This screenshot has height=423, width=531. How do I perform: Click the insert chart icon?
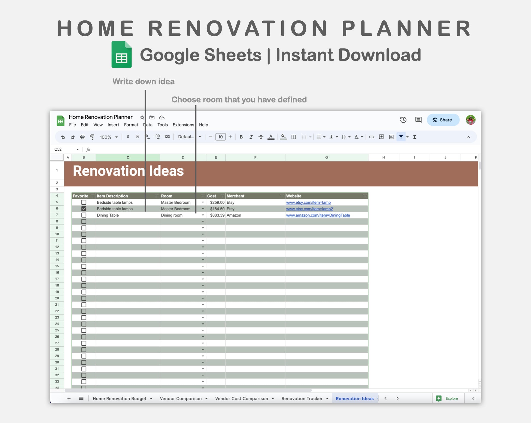[391, 137]
